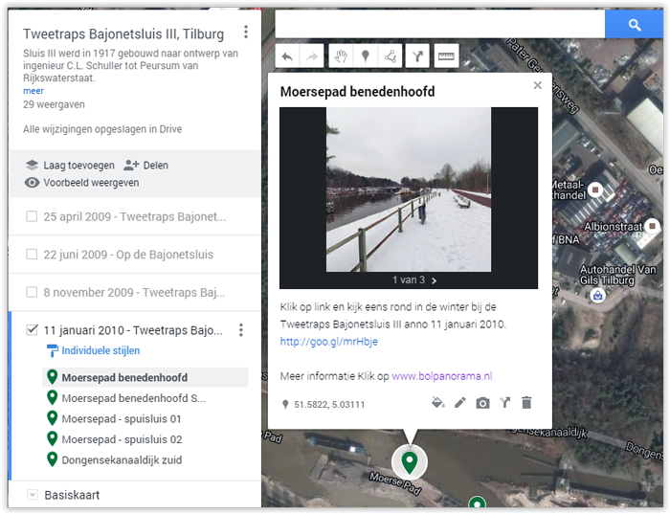Viewport: 670px width, 514px height.
Task: Open the goo.gl/mrHbje link
Action: pyautogui.click(x=329, y=342)
